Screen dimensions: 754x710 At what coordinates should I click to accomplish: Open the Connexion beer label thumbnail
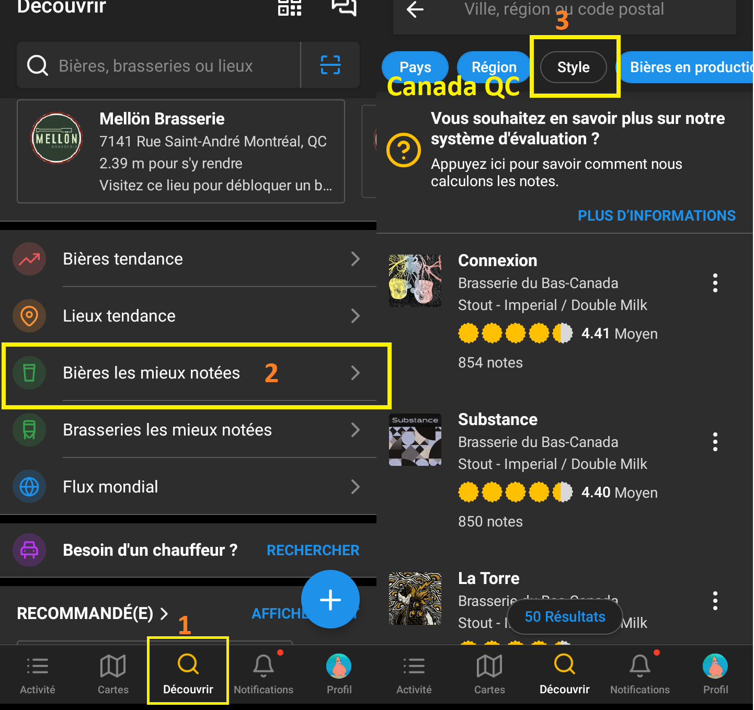point(415,281)
